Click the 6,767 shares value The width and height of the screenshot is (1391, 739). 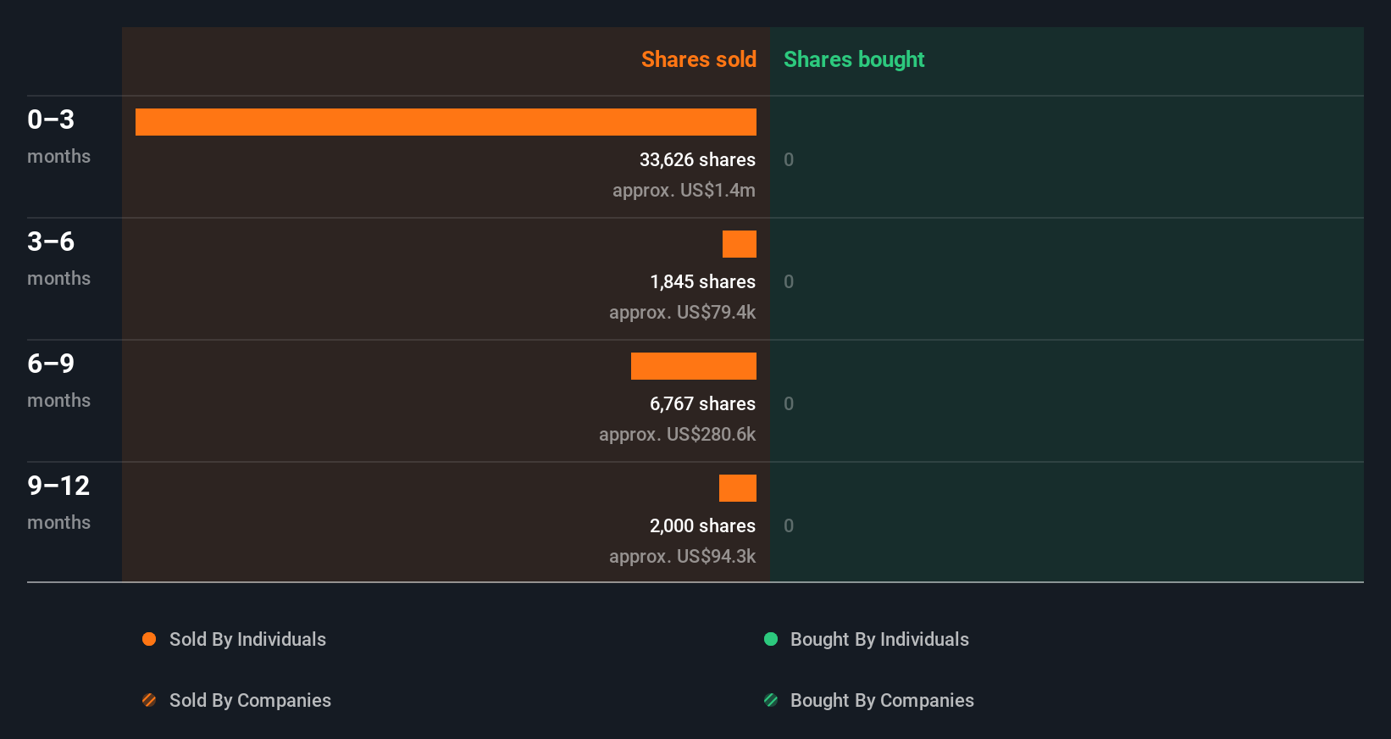702,403
